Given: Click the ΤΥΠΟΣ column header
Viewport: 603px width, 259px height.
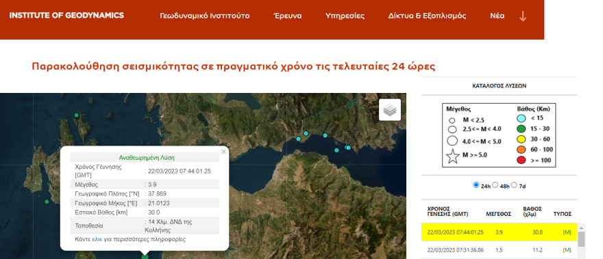Looking at the screenshot, I should (563, 214).
